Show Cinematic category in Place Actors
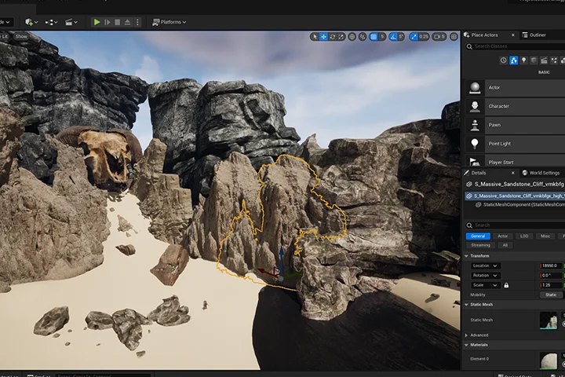565x377 pixels. coord(544,60)
